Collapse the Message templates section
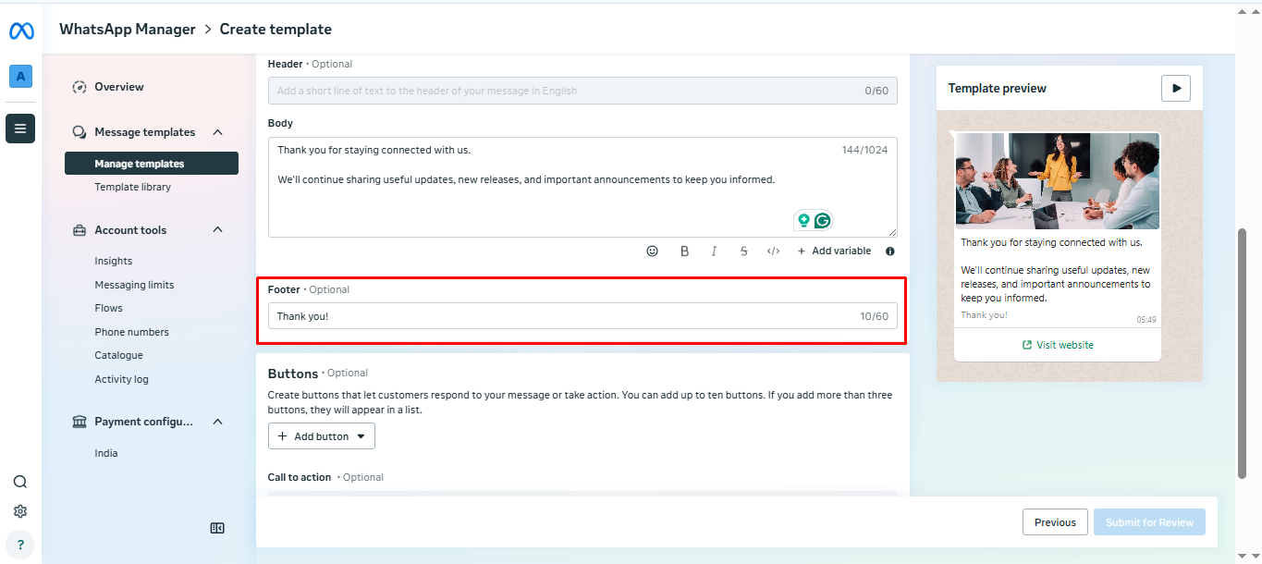Screen dimensions: 1262x564 (218, 132)
